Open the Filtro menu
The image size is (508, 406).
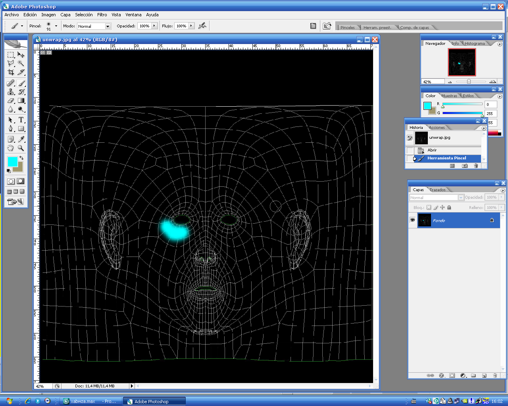click(102, 15)
